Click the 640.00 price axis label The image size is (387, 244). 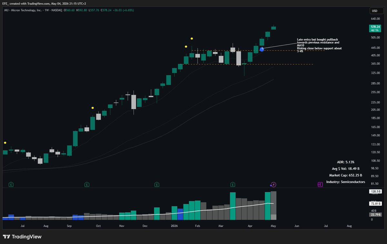coord(376,19)
